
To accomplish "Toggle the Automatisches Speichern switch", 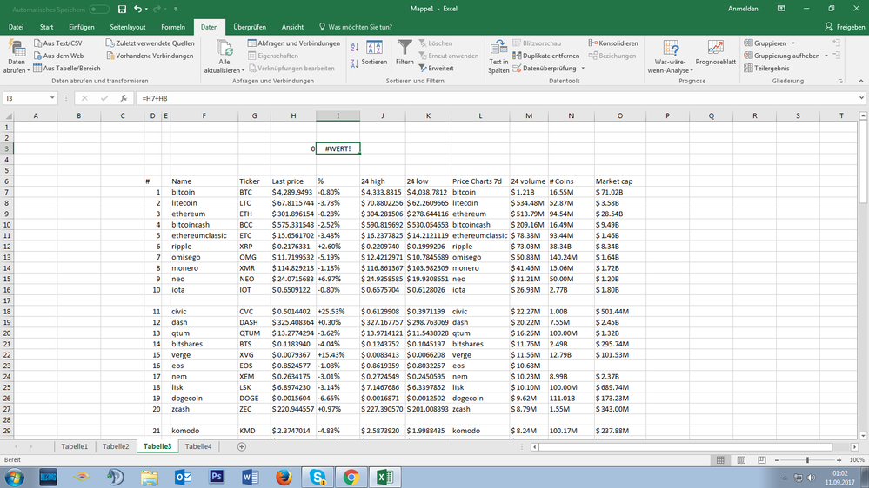I will pyautogui.click(x=98, y=9).
